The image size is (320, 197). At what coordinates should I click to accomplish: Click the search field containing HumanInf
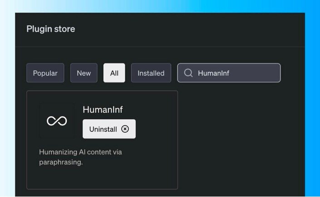tap(229, 73)
